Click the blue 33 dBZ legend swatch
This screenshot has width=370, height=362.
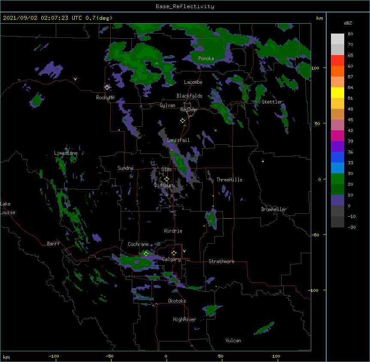tap(337, 157)
